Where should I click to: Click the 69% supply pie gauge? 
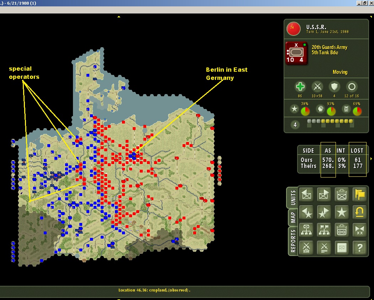coord(357,111)
